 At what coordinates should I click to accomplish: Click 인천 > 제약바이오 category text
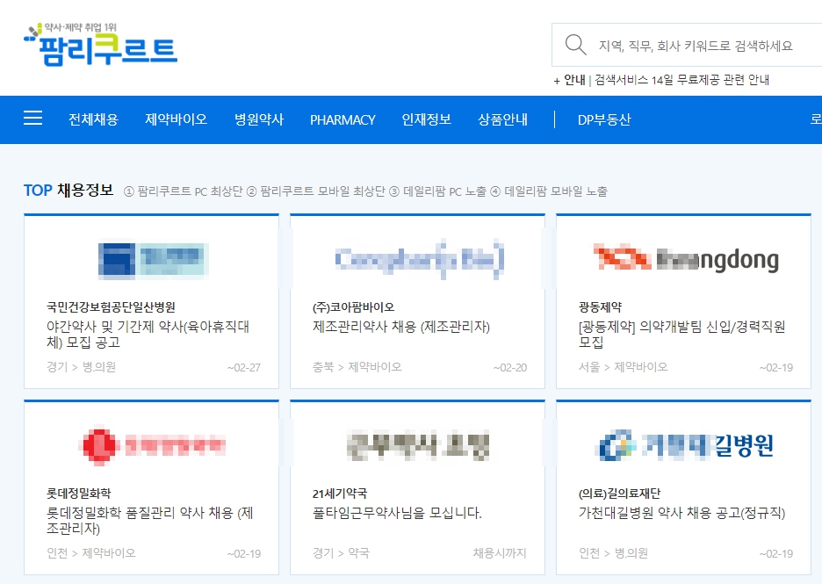tap(91, 553)
